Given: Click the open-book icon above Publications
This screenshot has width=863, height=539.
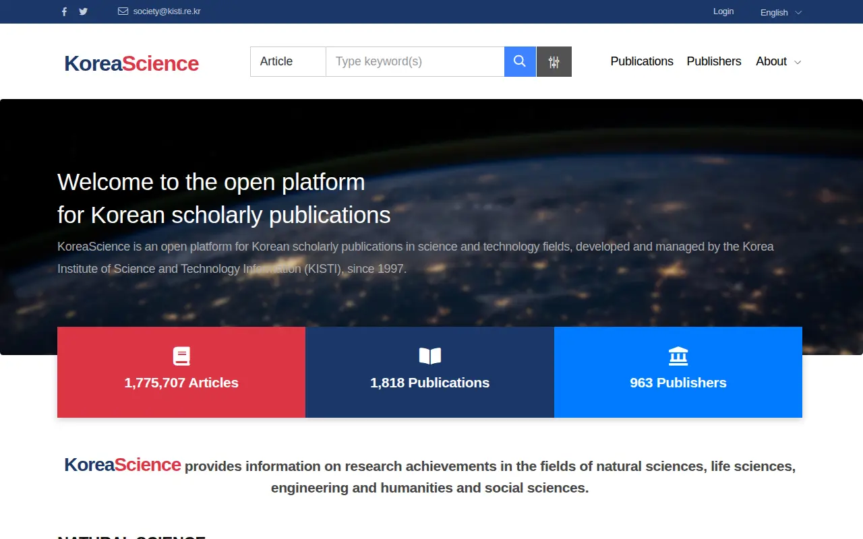Looking at the screenshot, I should (430, 356).
